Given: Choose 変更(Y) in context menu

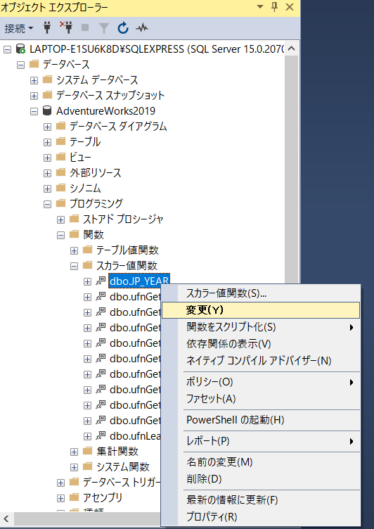Looking at the screenshot, I should pos(261,310).
